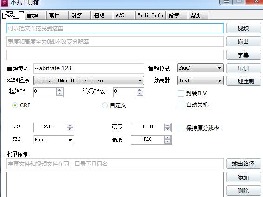Viewport: 263px width, 197px height.
Task: Select the 自定义 radio button
Action: tap(105, 105)
